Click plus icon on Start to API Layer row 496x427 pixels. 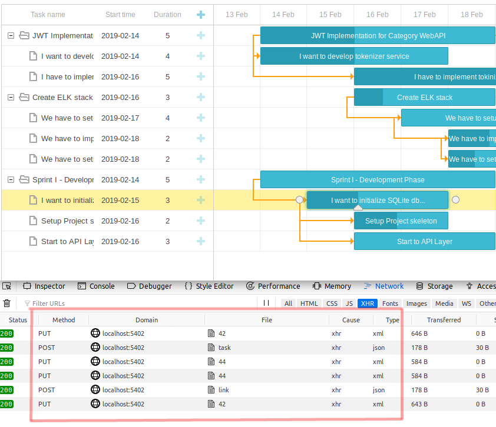[x=201, y=242]
